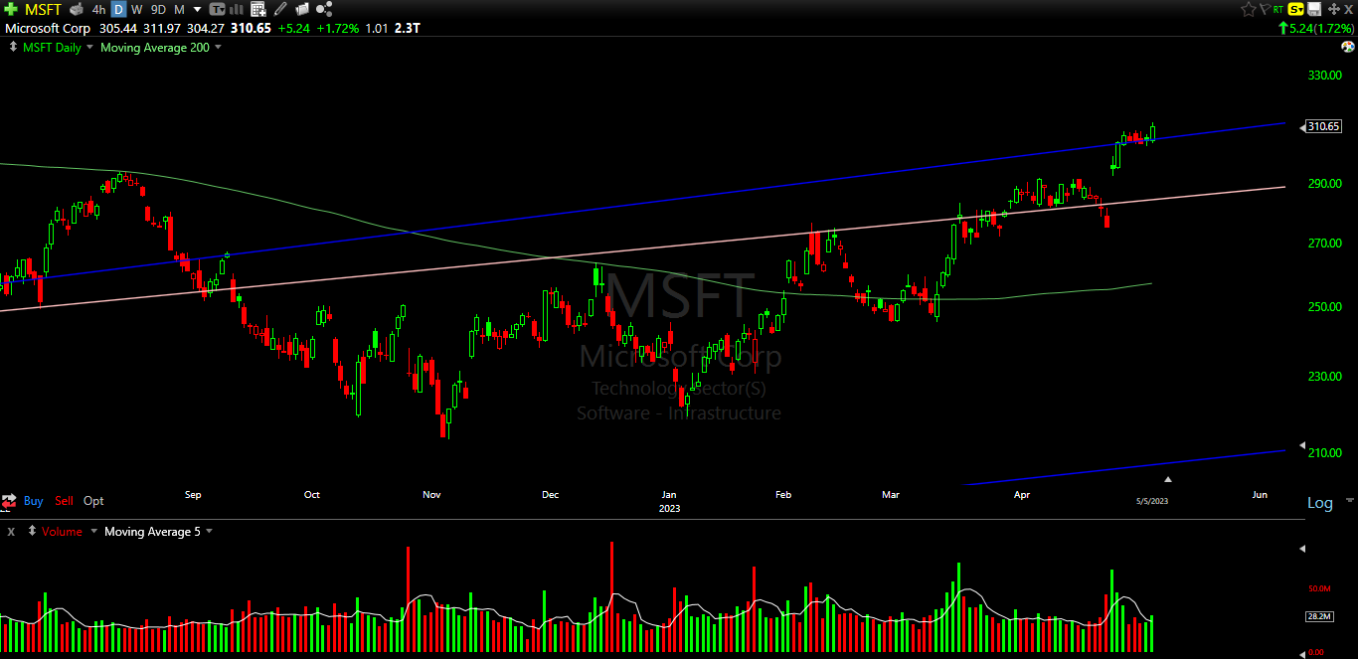This screenshot has height=659, width=1358.
Task: Click the red Volume label
Action: [62, 532]
